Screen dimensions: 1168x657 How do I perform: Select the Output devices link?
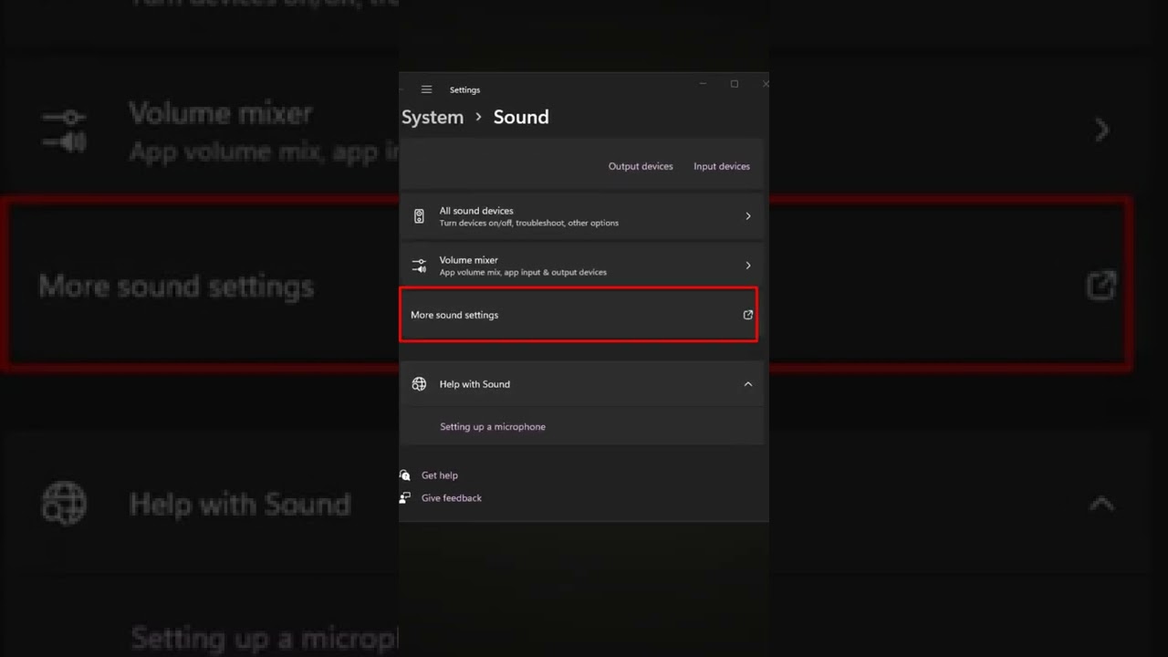click(x=641, y=166)
